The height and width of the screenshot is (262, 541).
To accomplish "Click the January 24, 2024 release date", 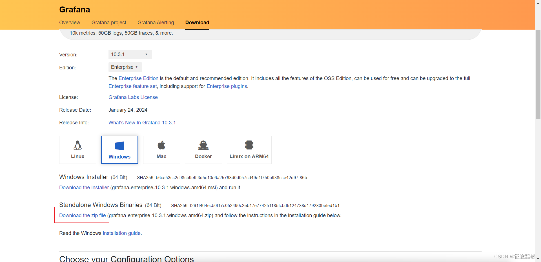I will (x=128, y=110).
